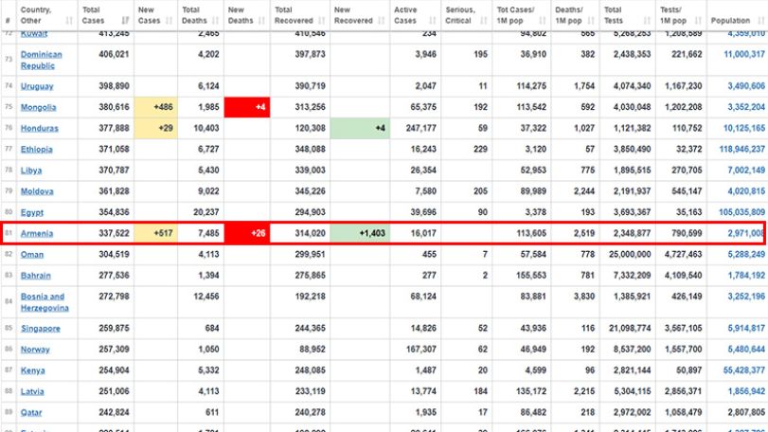Open Ethiopia population link 118,946,237
Screen dimensions: 768x432
tap(741, 149)
